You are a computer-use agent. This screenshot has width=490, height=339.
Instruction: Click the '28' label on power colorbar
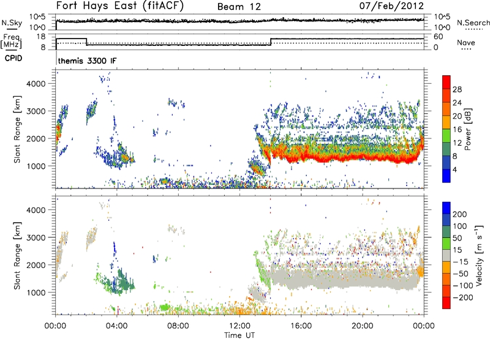[x=457, y=89]
